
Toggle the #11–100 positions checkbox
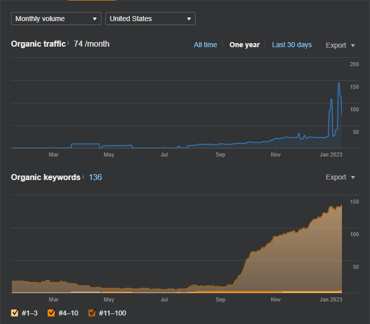click(x=92, y=313)
